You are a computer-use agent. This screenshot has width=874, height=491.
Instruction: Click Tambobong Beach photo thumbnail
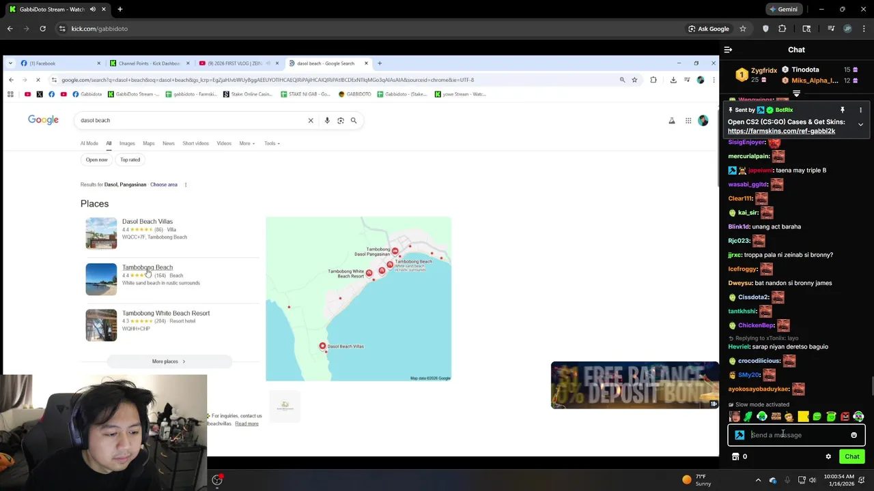pos(101,279)
